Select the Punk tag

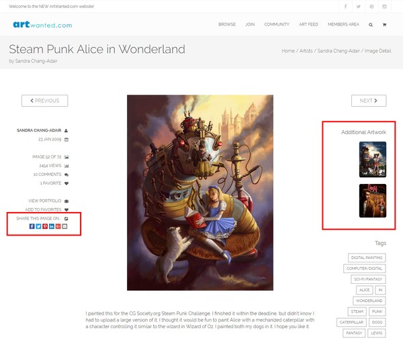click(377, 311)
